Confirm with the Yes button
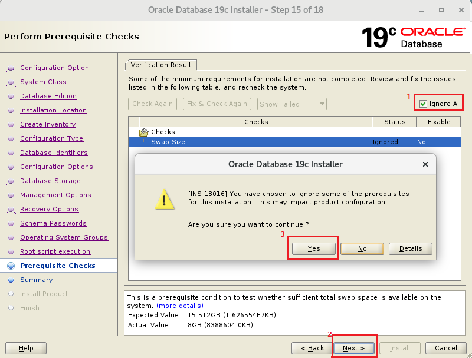 tap(314, 248)
